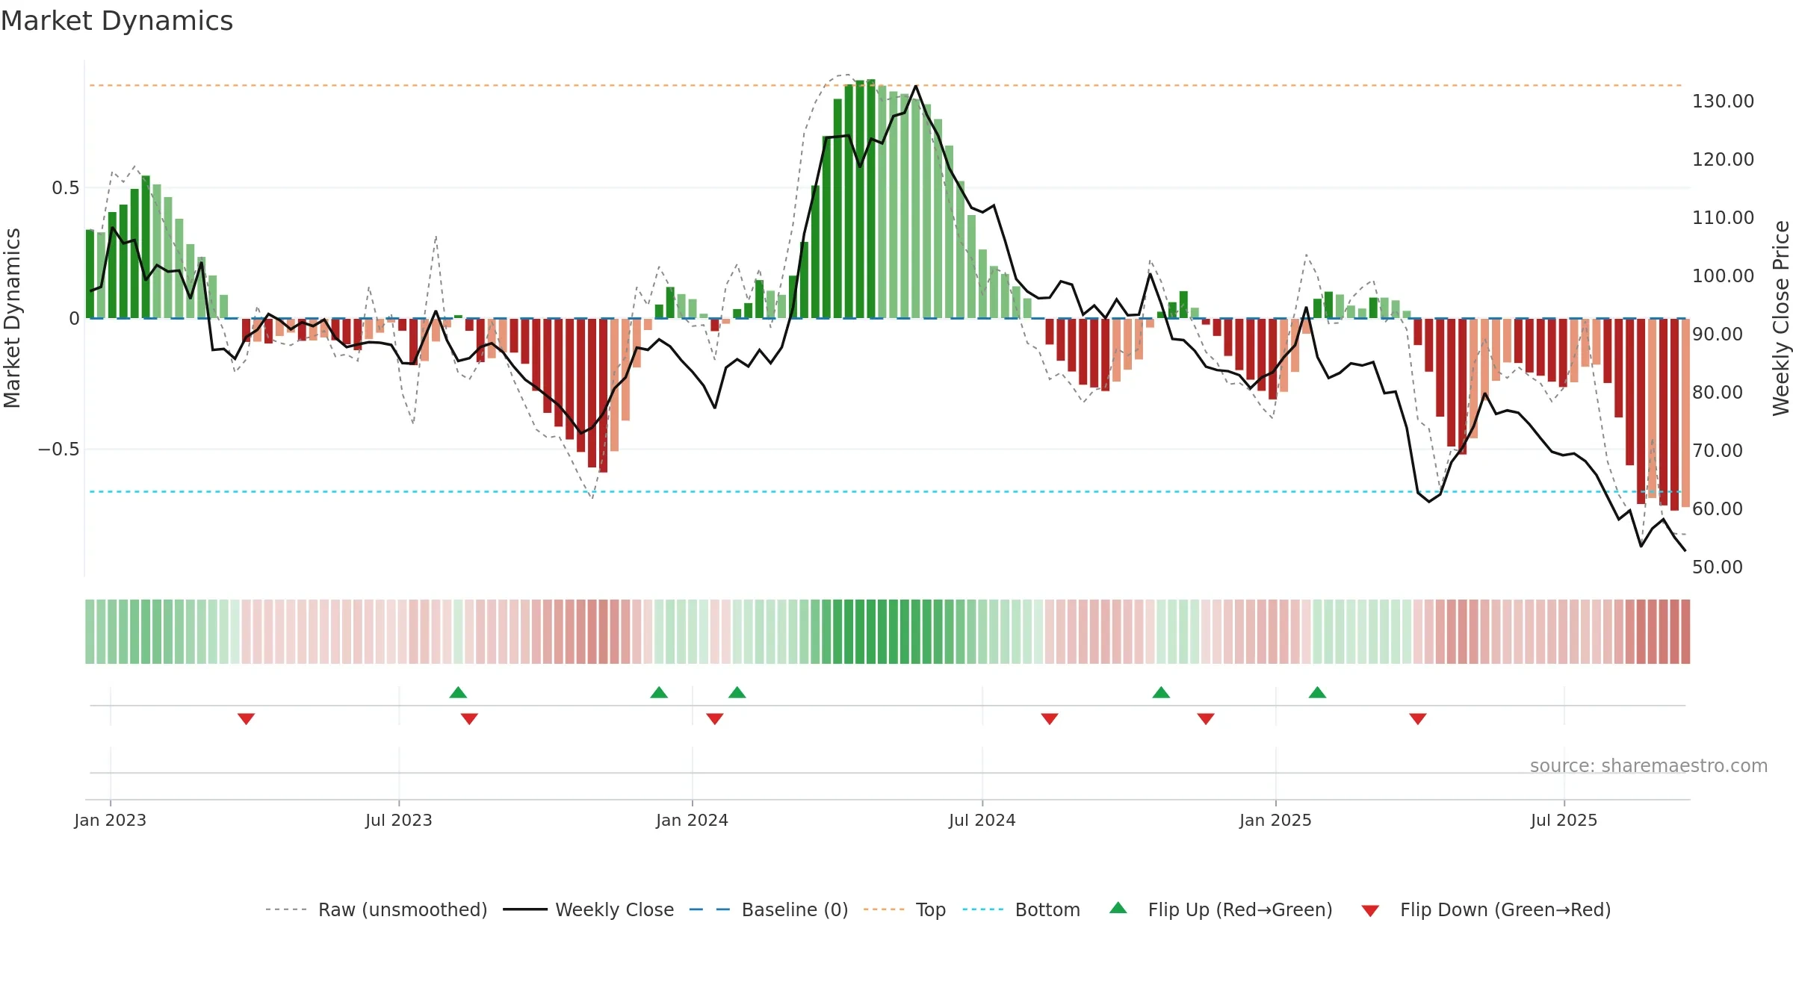Viewport: 1793px width, 1008px height.
Task: Select the red flip-down marker in March 2025
Action: click(x=1418, y=718)
